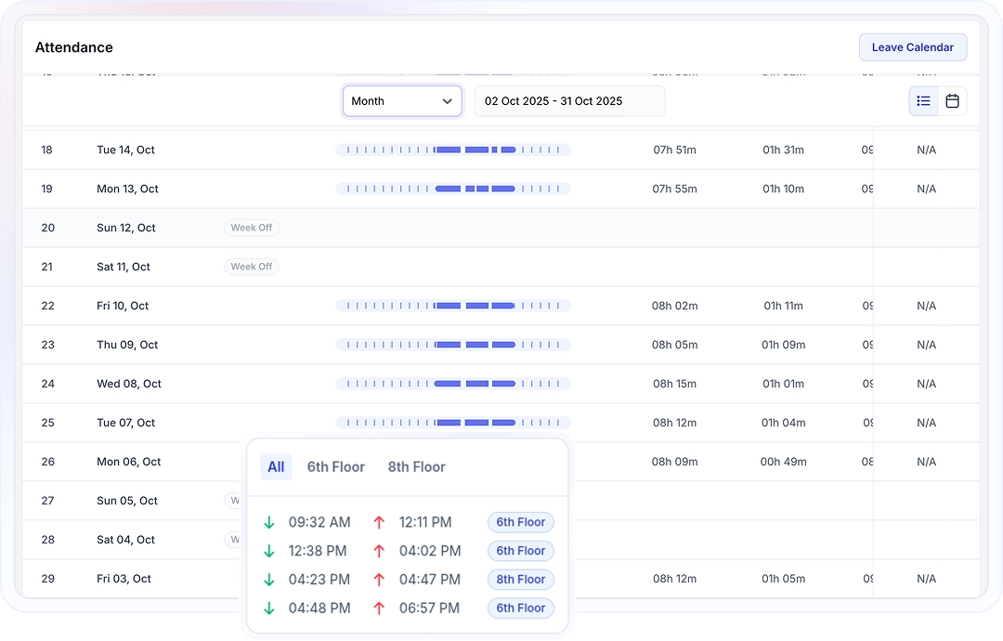Click the attendance progress bar for Tue 14 Oct
Screen dimensions: 1003x641
click(x=451, y=149)
